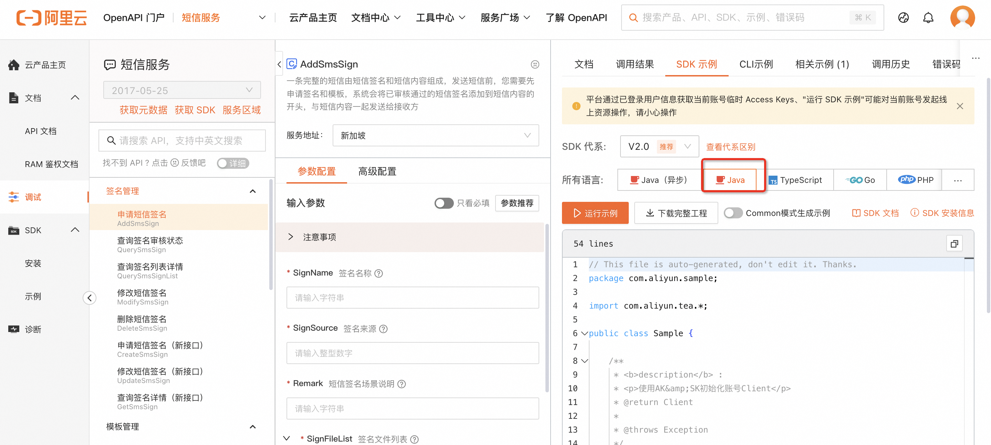Toggle the 详细 detail switch
Image resolution: width=991 pixels, height=445 pixels.
tap(233, 163)
